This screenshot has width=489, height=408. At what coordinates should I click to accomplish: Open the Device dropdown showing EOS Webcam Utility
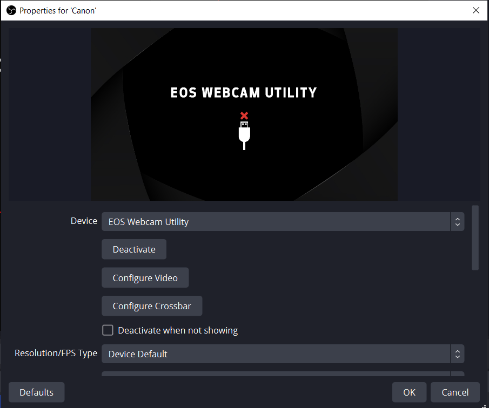tap(276, 221)
